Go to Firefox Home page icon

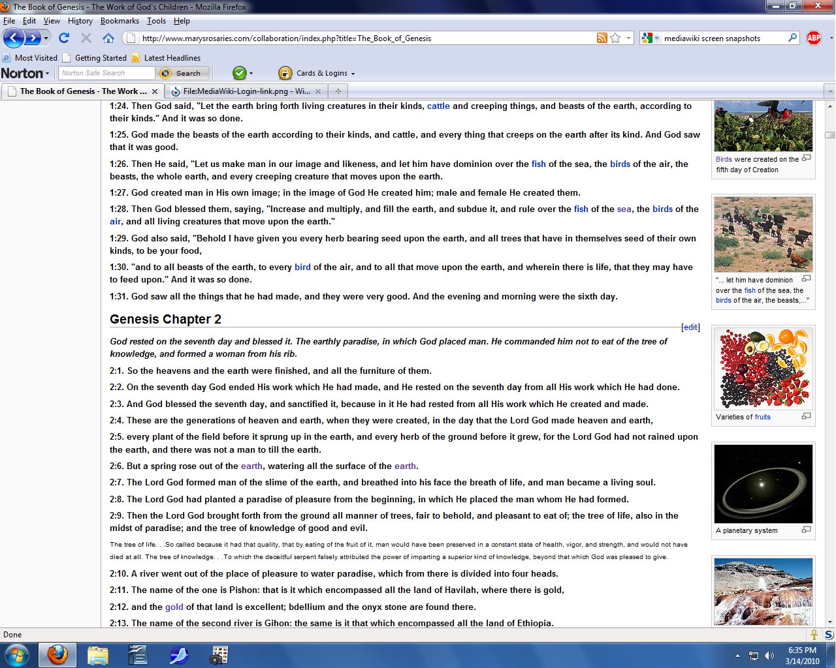coord(108,38)
